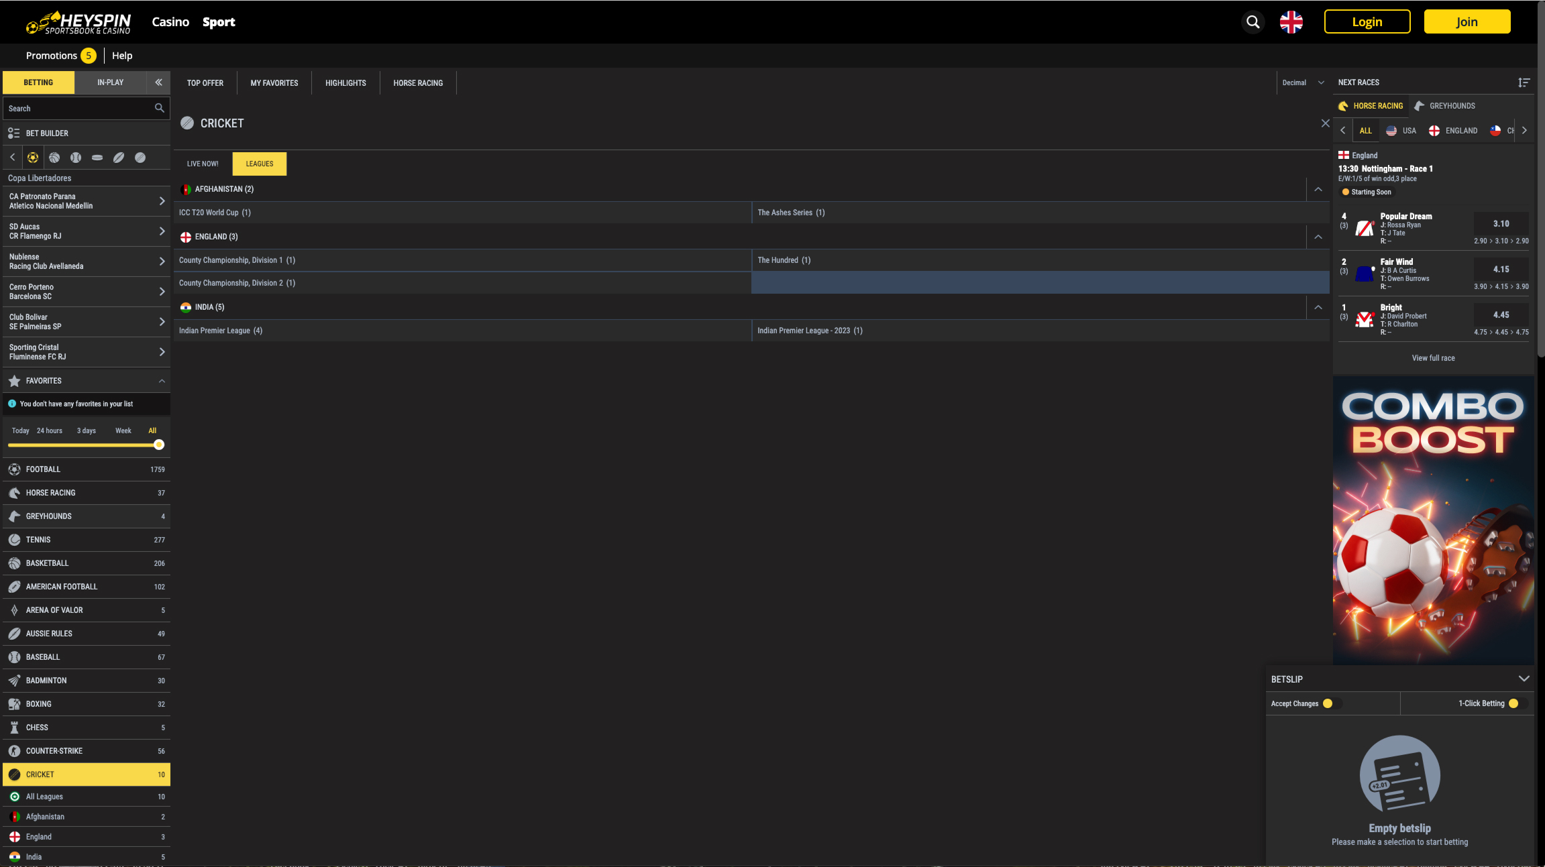Expand Club Bolivar vs SE Palmeiras match
Screen dimensions: 1545x867
pos(87,322)
